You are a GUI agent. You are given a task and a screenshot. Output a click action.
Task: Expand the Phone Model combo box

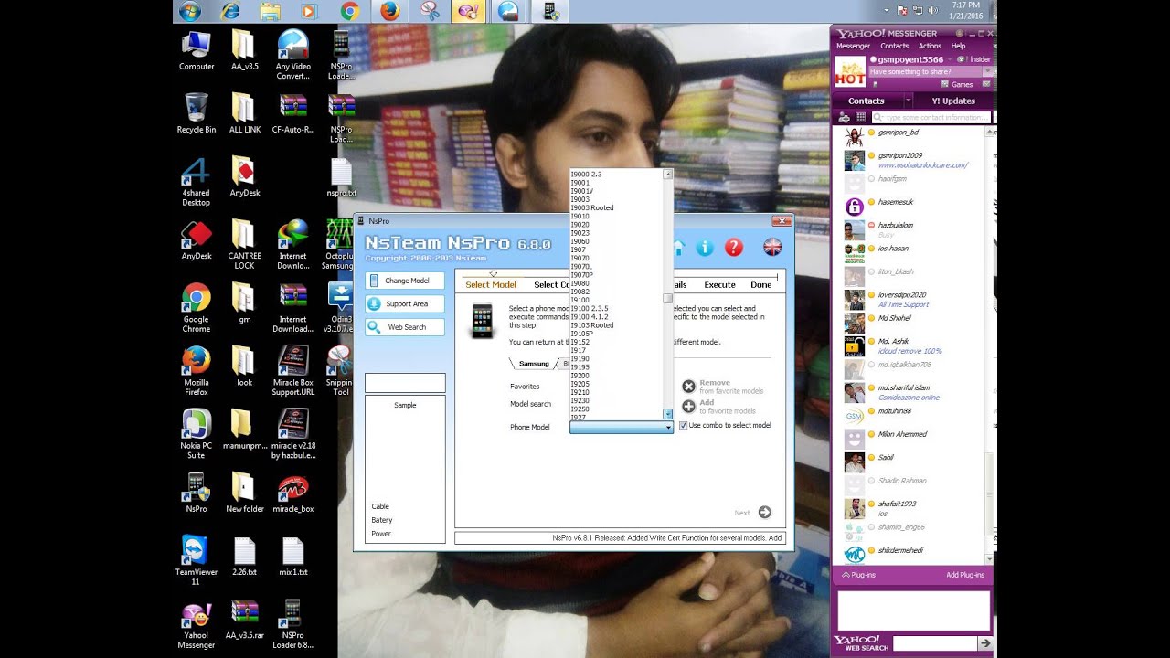668,427
